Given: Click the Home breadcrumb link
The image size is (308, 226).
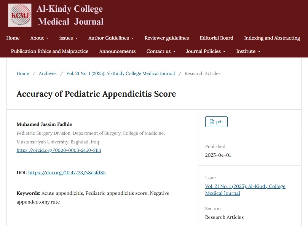Looking at the screenshot, I should 23,73.
